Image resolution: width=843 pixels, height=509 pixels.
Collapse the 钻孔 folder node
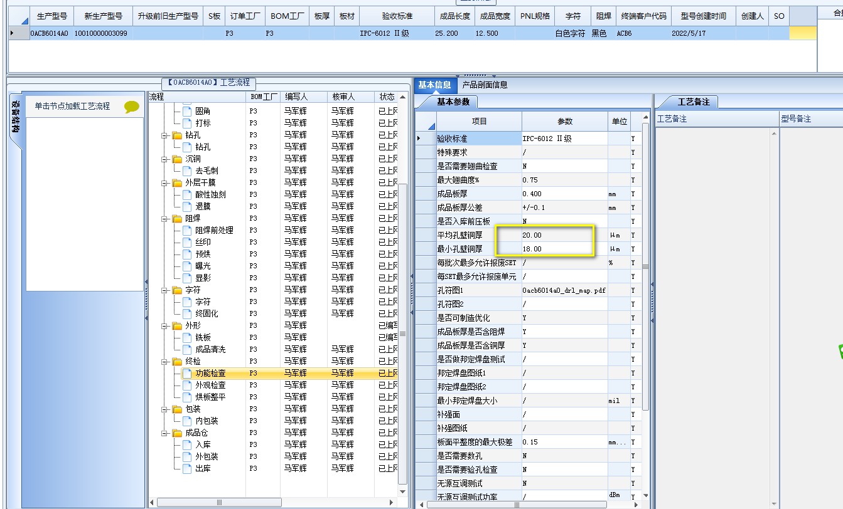click(165, 135)
